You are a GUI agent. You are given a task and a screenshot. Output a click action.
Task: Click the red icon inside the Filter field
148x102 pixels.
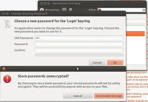click(x=99, y=10)
